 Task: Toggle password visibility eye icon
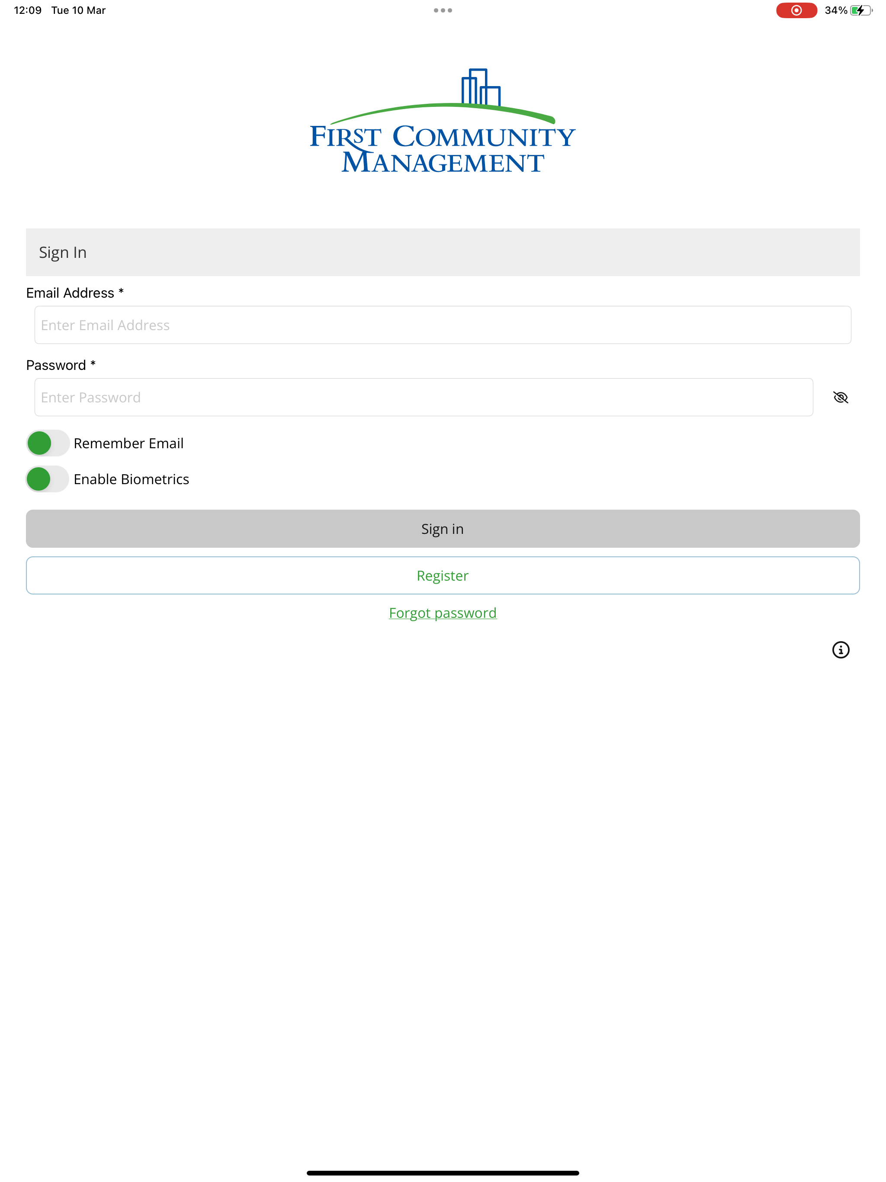[841, 397]
